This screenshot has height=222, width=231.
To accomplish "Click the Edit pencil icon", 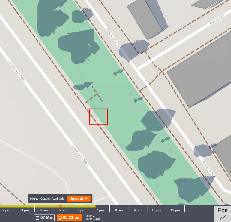I will 223,217.
